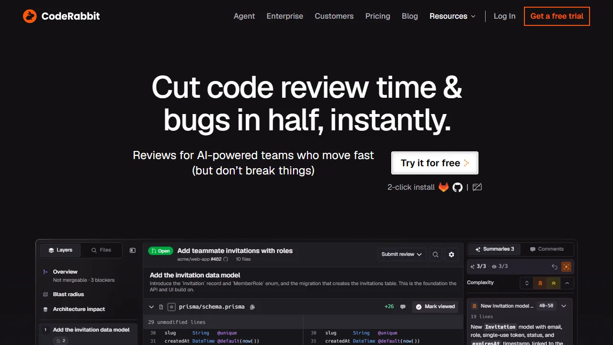
Task: Click the file count badge showing 2
Action: (x=61, y=341)
